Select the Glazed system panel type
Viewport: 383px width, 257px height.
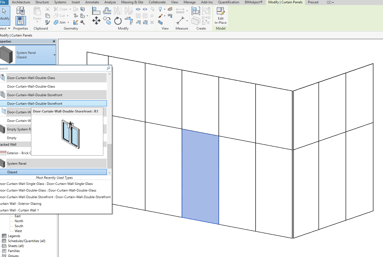[12, 172]
